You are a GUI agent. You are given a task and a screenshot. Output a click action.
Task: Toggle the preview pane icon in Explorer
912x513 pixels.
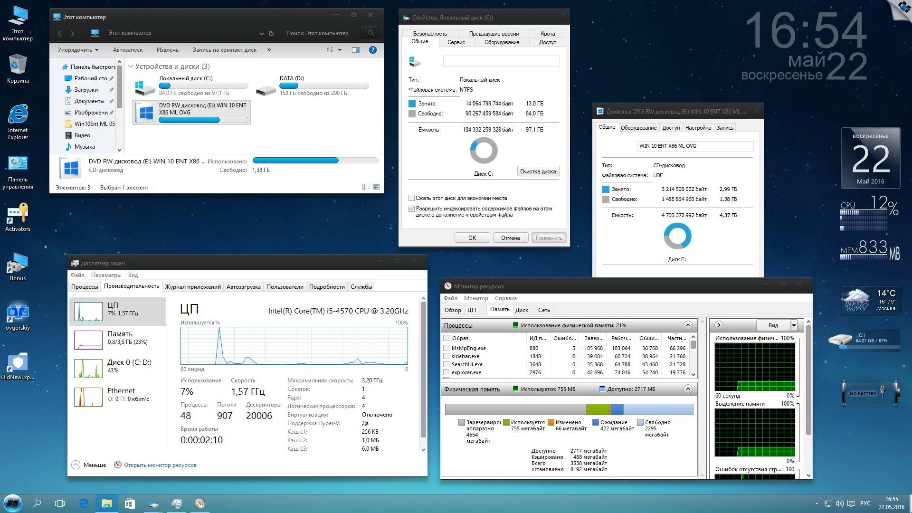point(355,50)
